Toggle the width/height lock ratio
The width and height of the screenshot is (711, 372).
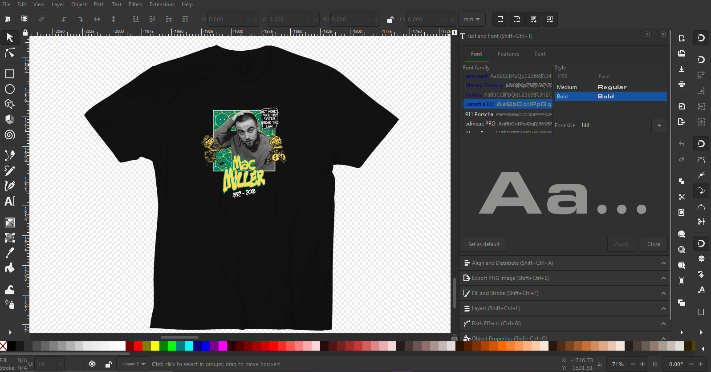[390, 19]
